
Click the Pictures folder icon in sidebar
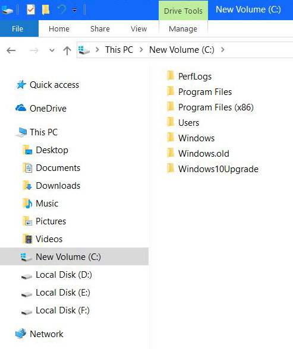(27, 221)
